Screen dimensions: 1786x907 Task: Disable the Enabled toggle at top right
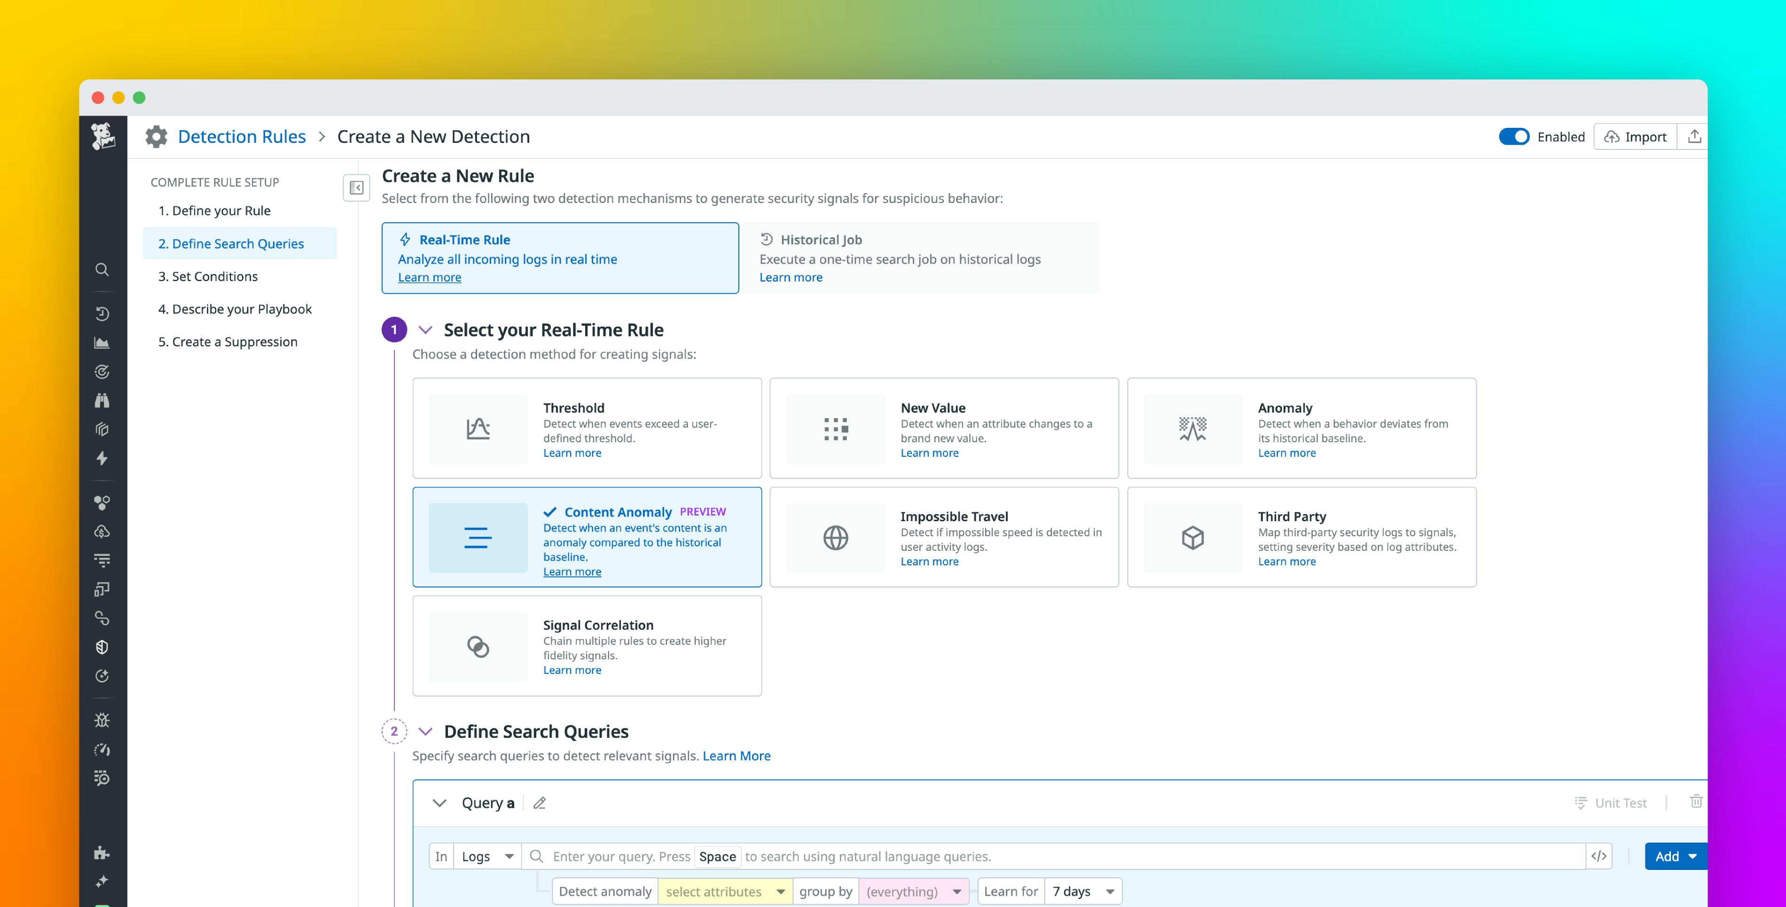[1514, 137]
